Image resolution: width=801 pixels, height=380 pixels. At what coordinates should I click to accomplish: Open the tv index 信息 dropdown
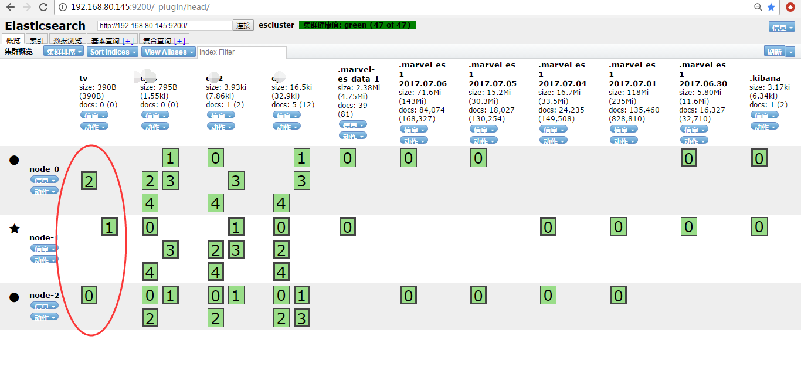coord(94,116)
